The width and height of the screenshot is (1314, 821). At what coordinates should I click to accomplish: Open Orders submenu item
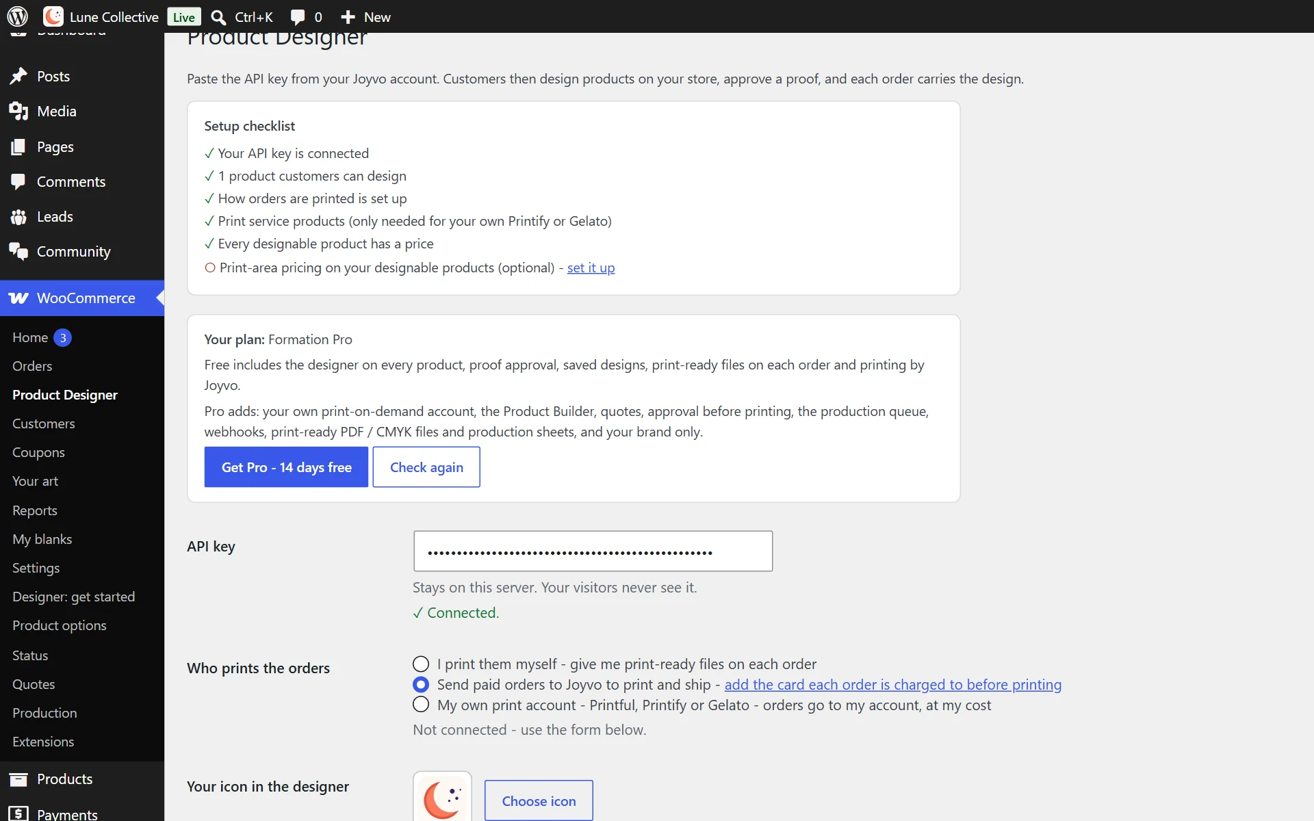tap(32, 366)
